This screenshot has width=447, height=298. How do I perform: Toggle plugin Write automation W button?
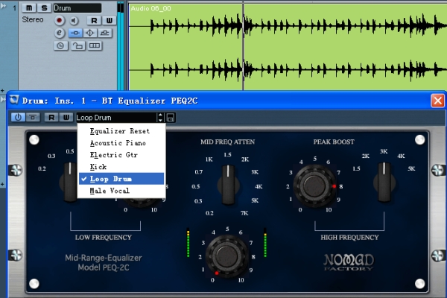[66, 117]
